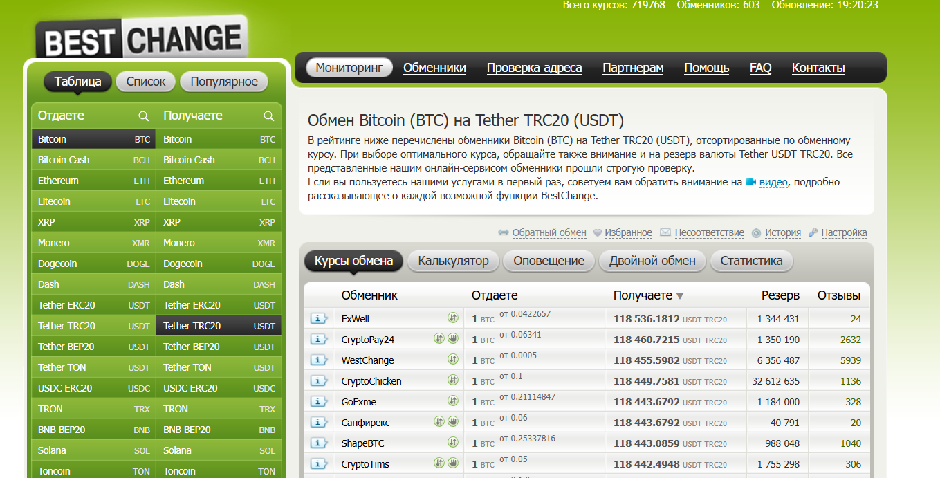Open the ShapeBTC info icon
Image resolution: width=940 pixels, height=478 pixels.
(318, 443)
